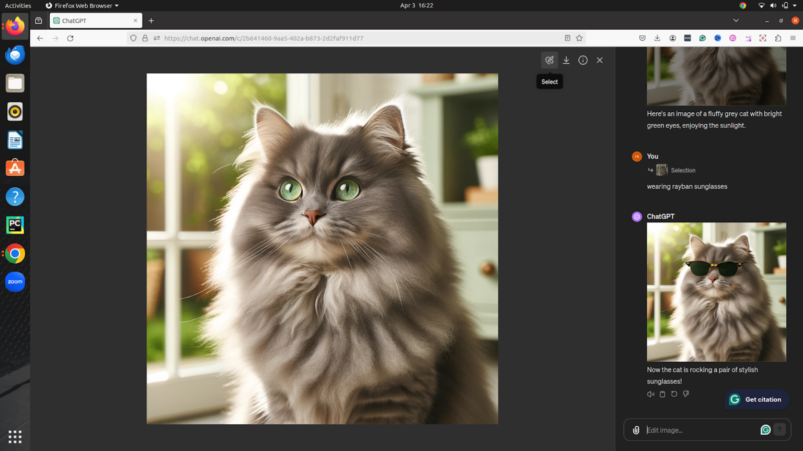
Task: Click the Edit image input field
Action: [695, 430]
